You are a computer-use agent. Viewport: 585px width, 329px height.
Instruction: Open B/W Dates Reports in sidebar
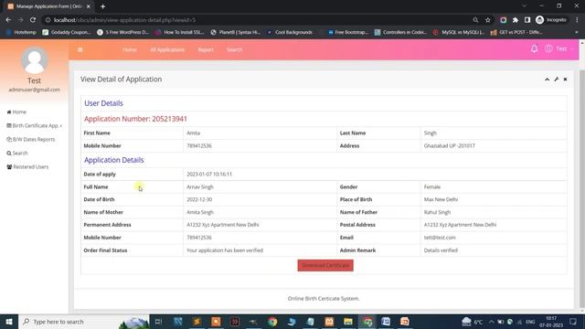pyautogui.click(x=30, y=140)
